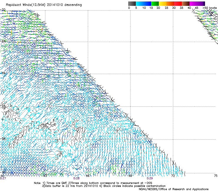Viewport: 218px width, 191px height.
Task: Click the cyan 5-10 knots legend segment
Action: 140,4
